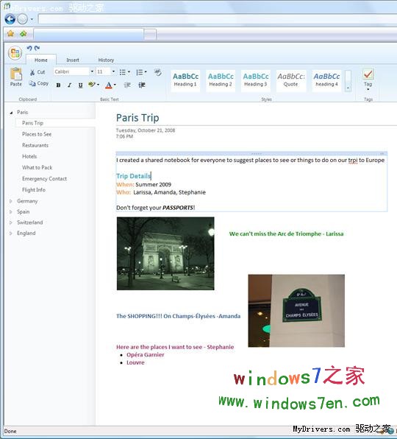Click the text highlight color icon
397x439 pixels.
pos(91,85)
